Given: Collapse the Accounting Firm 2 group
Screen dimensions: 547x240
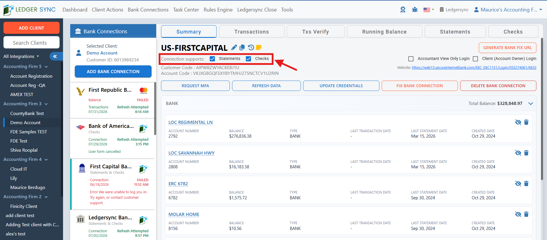Looking at the screenshot, I should (x=46, y=197).
